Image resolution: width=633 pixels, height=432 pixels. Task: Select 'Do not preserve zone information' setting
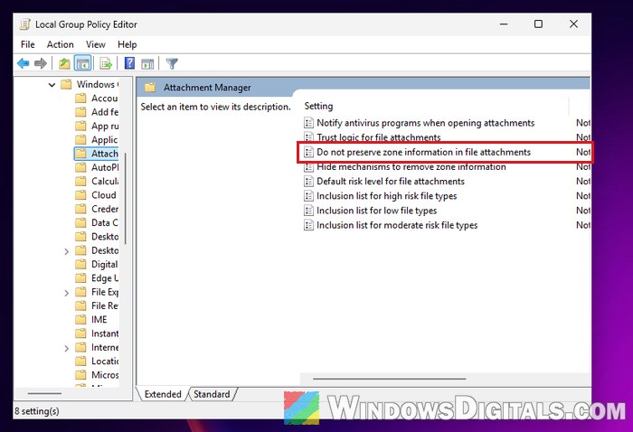pyautogui.click(x=423, y=152)
